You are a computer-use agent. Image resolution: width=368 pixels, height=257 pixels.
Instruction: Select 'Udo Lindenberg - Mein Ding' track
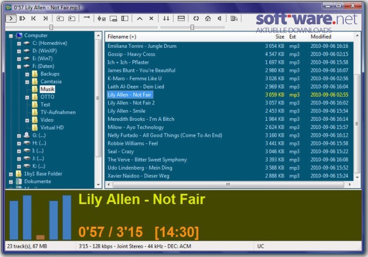click(x=140, y=168)
